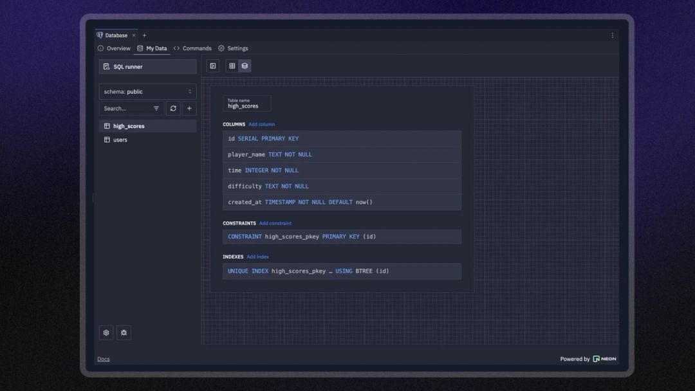Viewport: 695px width, 391px height.
Task: Switch to table grid view
Action: point(231,65)
